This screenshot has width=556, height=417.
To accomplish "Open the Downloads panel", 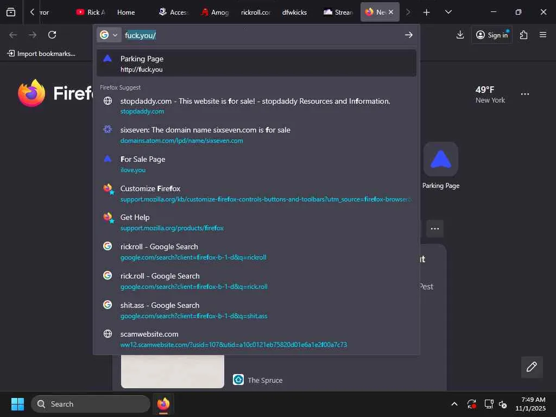I will pos(460,35).
